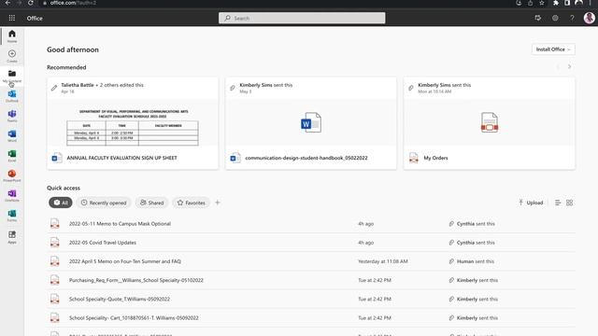Click PDF icon of Covid Travel Updates row
Viewport: 598px width, 336px height.
pyautogui.click(x=55, y=243)
